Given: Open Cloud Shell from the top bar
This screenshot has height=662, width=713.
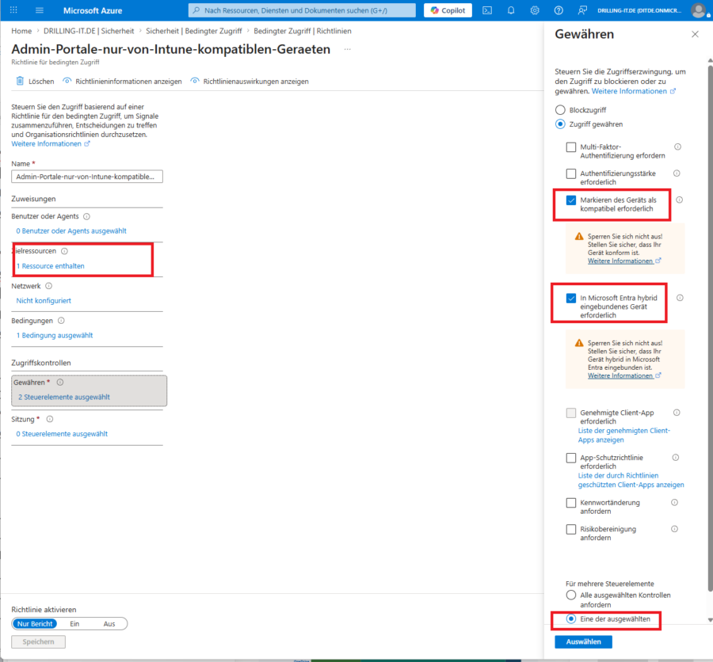Looking at the screenshot, I should [x=487, y=10].
